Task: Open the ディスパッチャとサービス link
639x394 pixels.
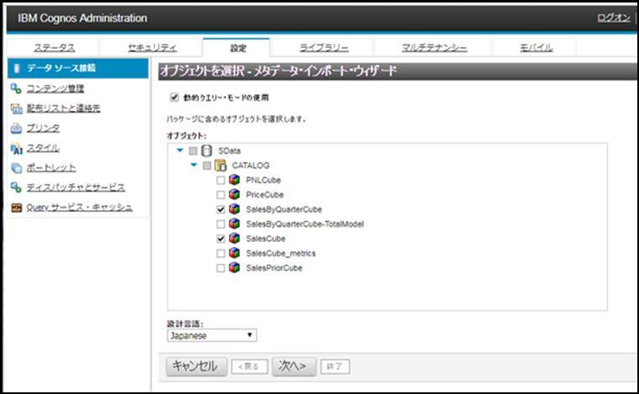Action: pyautogui.click(x=76, y=187)
